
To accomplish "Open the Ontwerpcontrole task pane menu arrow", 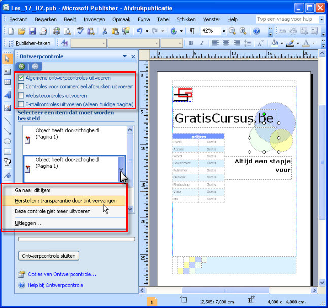I will coord(125,56).
